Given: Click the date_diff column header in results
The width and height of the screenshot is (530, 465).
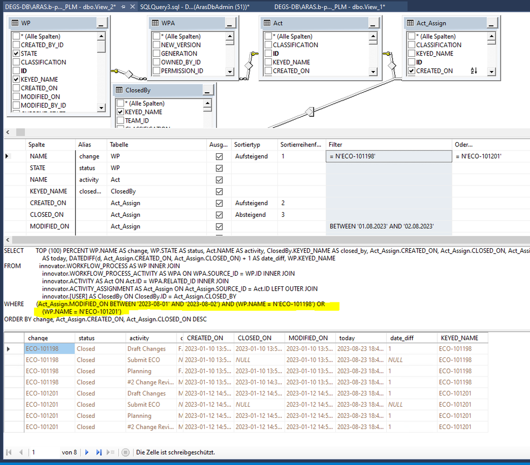Looking at the screenshot, I should coord(401,338).
